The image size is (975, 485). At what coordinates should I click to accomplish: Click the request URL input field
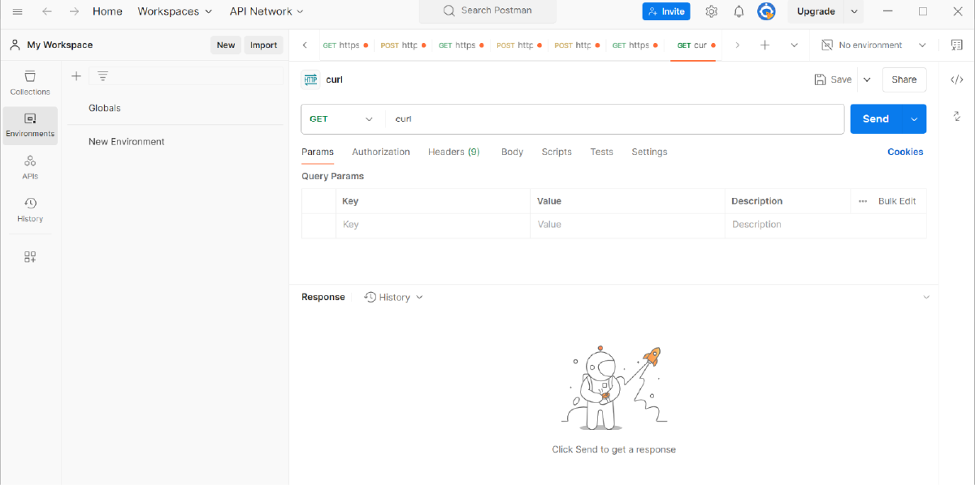click(615, 119)
